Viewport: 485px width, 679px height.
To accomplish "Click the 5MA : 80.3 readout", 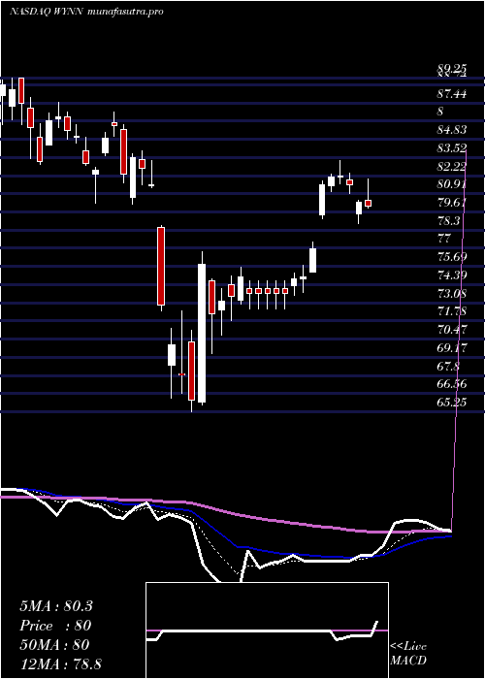I will pyautogui.click(x=56, y=606).
